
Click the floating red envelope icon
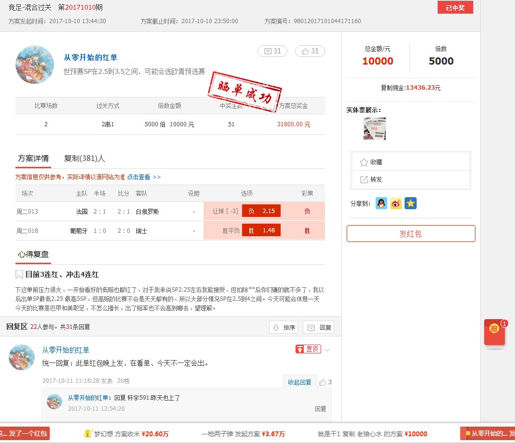point(494,332)
